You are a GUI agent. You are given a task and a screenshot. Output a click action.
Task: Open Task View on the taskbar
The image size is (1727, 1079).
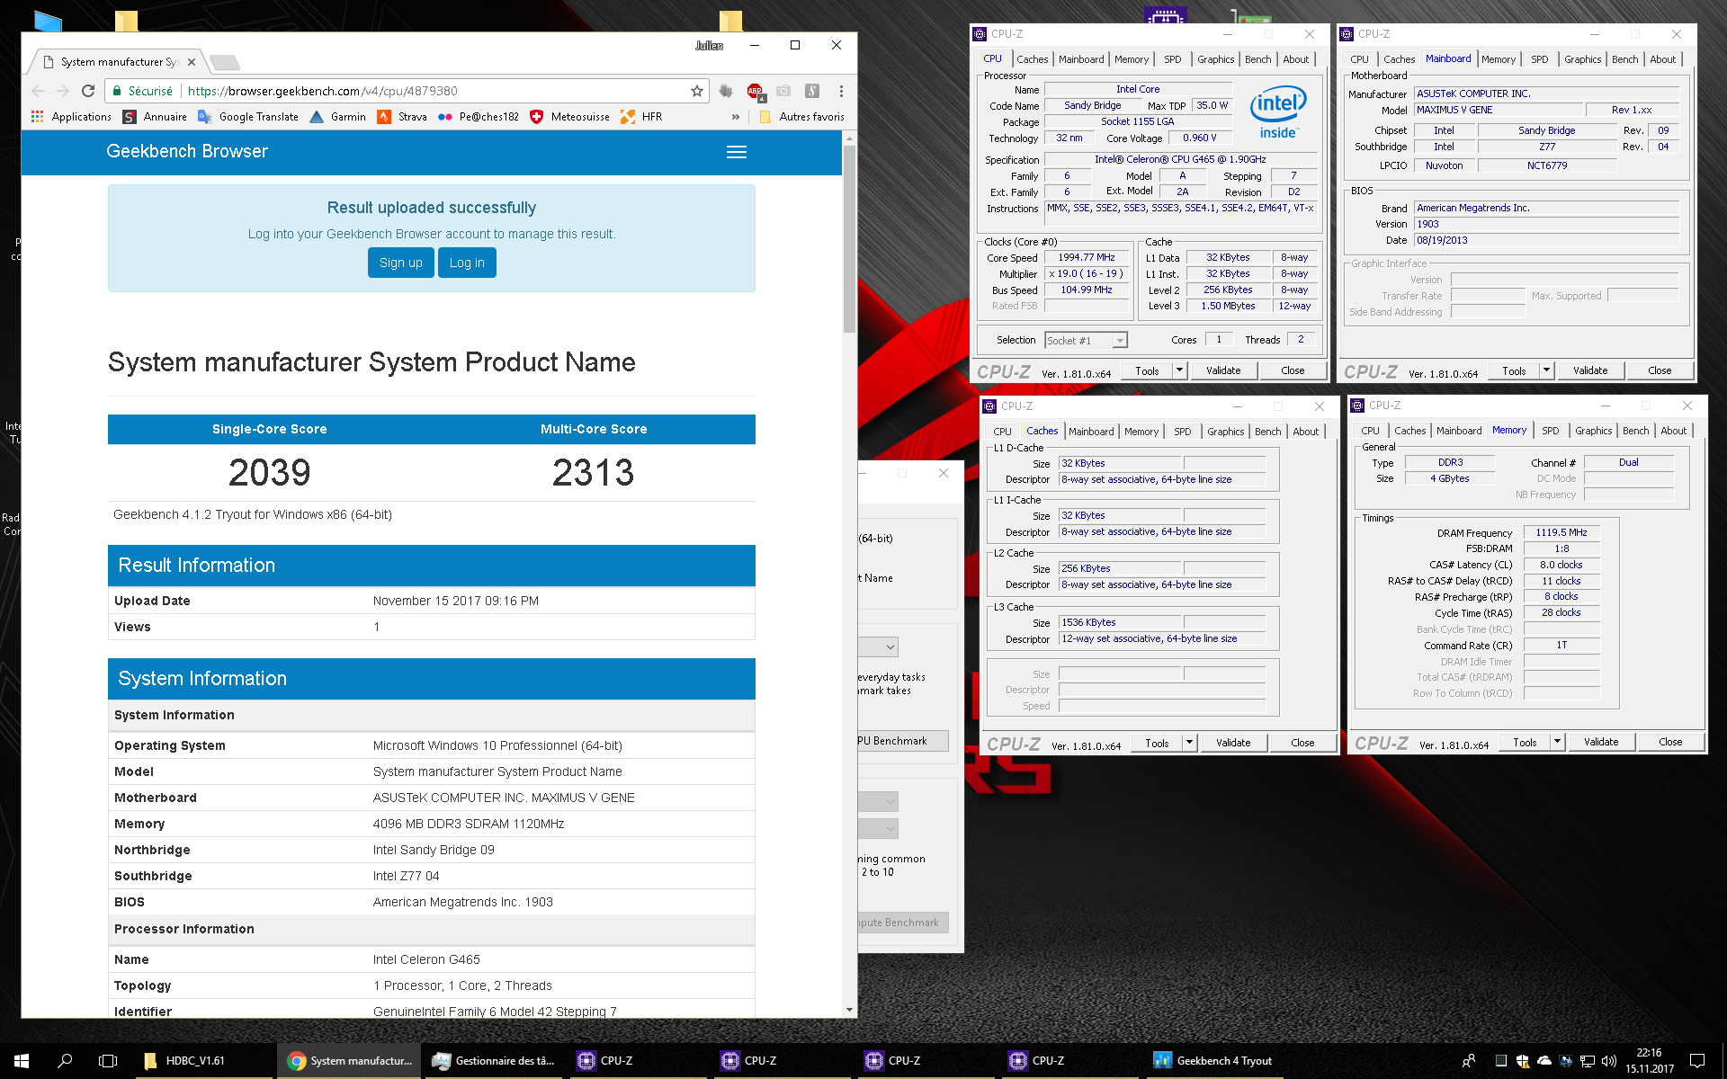click(x=108, y=1061)
